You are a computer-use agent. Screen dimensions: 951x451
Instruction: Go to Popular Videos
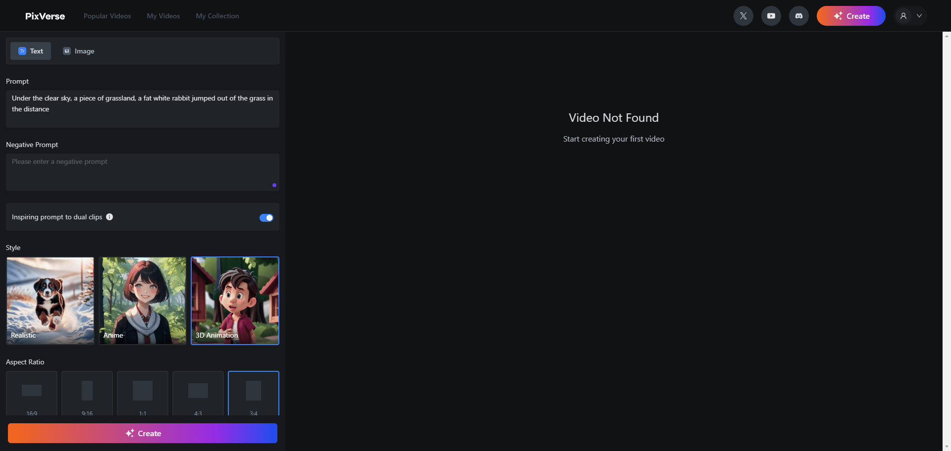pos(107,16)
